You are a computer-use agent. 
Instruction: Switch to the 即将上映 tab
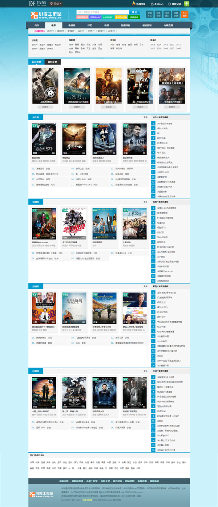(53, 62)
